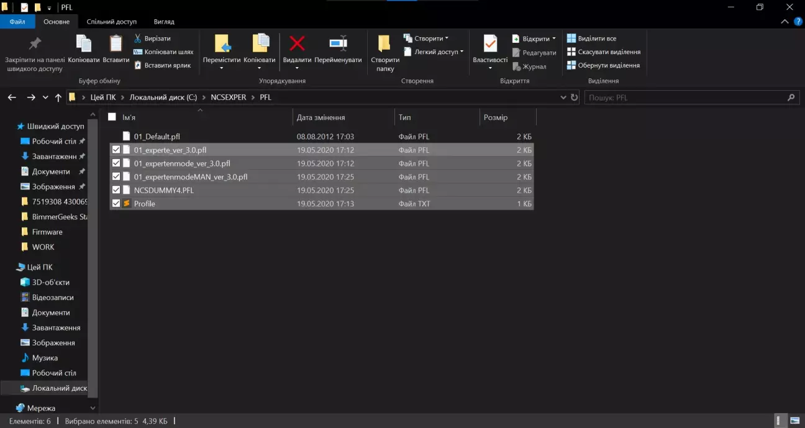
Task: Open WORK folder in sidebar
Action: [43, 247]
